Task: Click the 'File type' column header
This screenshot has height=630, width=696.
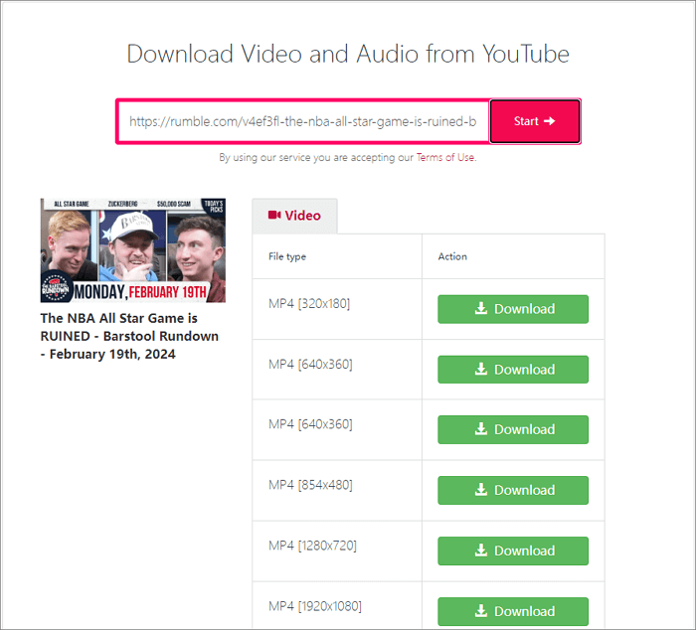Action: coord(287,256)
